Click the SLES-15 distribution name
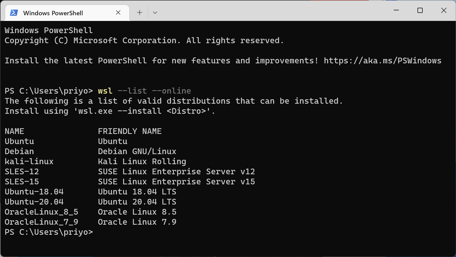The image size is (456, 257). 22,182
